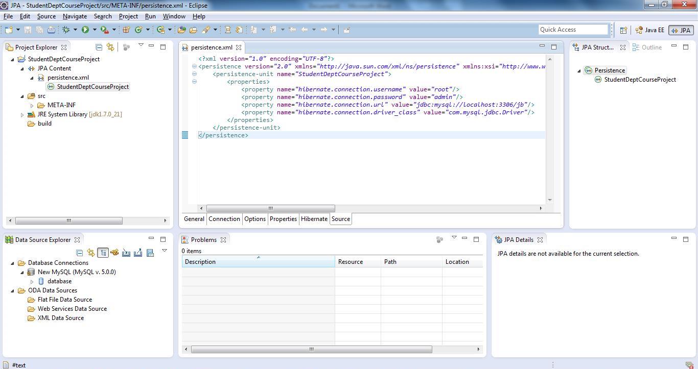Click the Project Explorer horizontal scrollbar
The height and width of the screenshot is (369, 698).
click(68, 220)
